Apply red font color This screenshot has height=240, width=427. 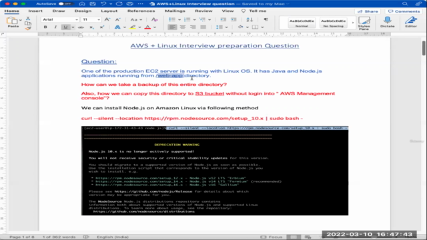point(147,27)
